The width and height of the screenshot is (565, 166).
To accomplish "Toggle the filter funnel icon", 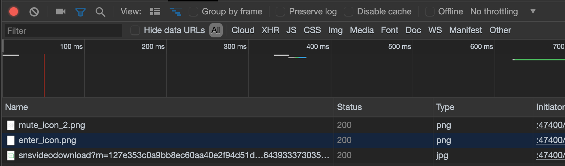I will 81,12.
